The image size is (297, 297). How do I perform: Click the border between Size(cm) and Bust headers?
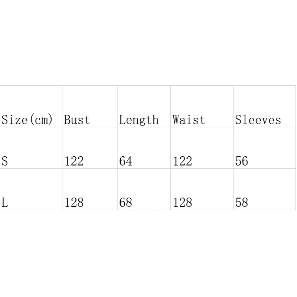(x=62, y=107)
